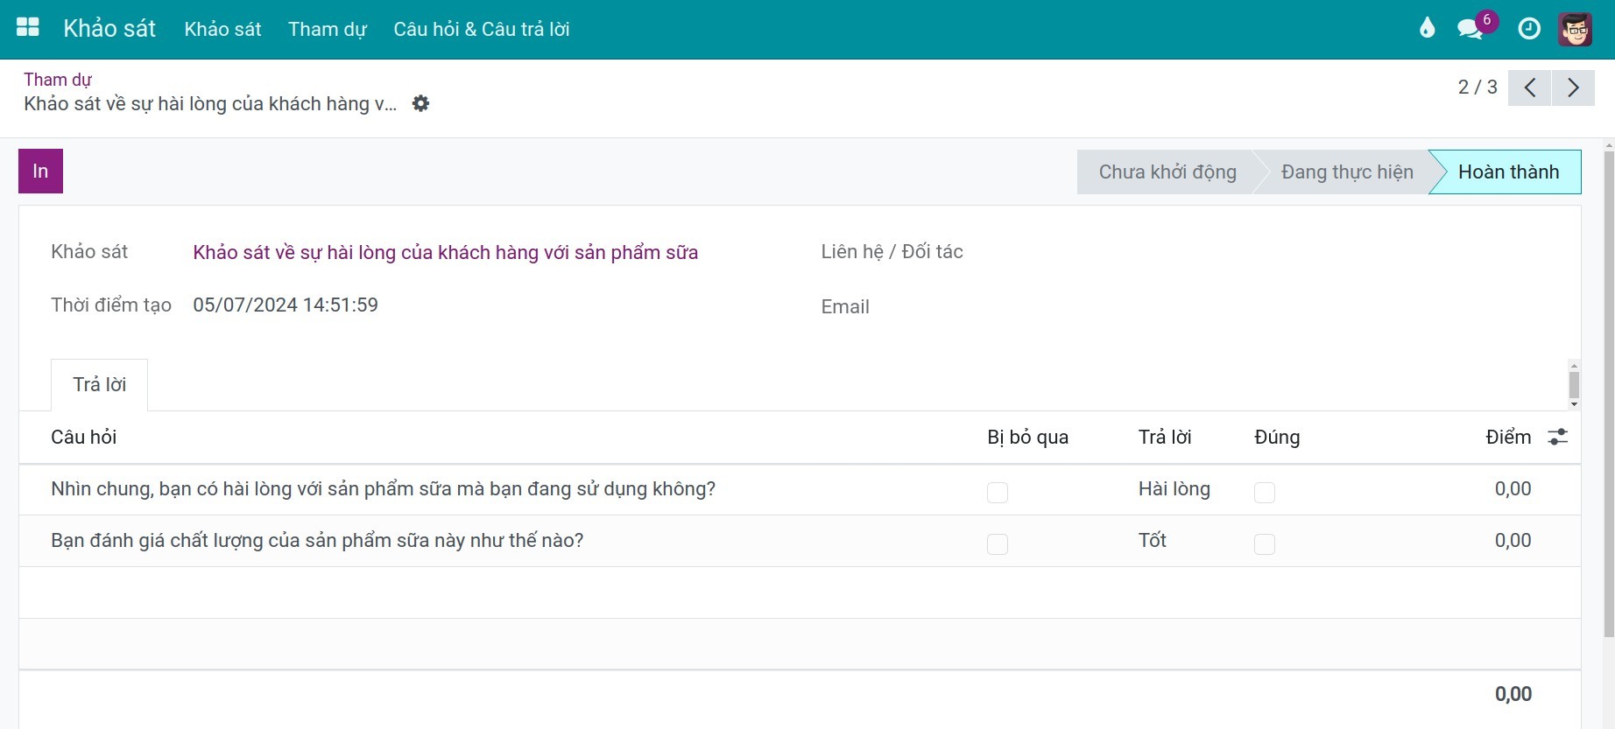Open column settings adjust icon in table
The width and height of the screenshot is (1615, 729).
click(1557, 437)
